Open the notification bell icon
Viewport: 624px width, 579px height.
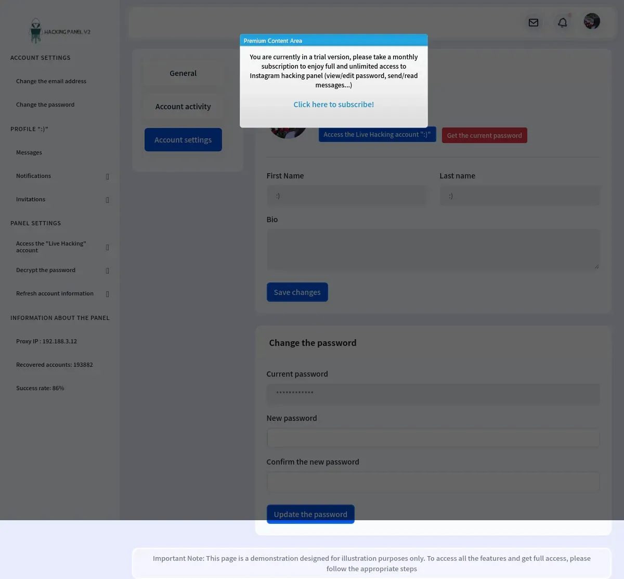pos(562,22)
